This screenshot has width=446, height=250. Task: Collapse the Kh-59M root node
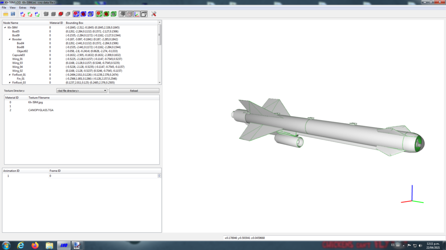pos(5,28)
